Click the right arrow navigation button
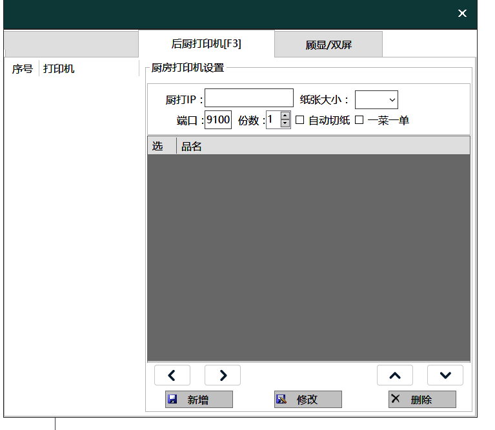 tap(222, 375)
